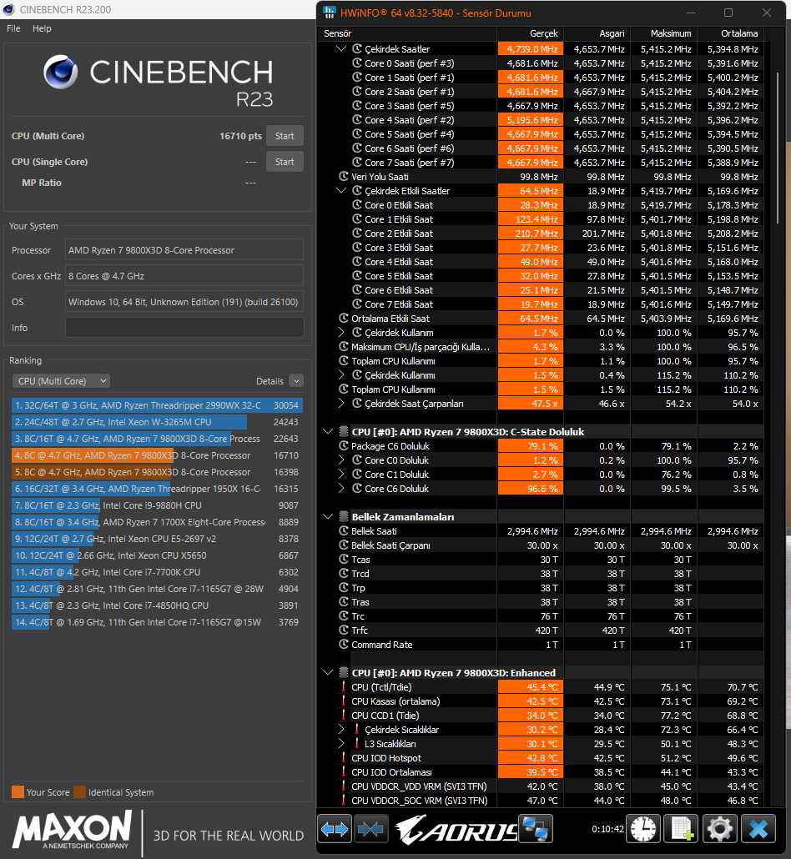Start the CPU (Single Core) test

click(x=285, y=162)
